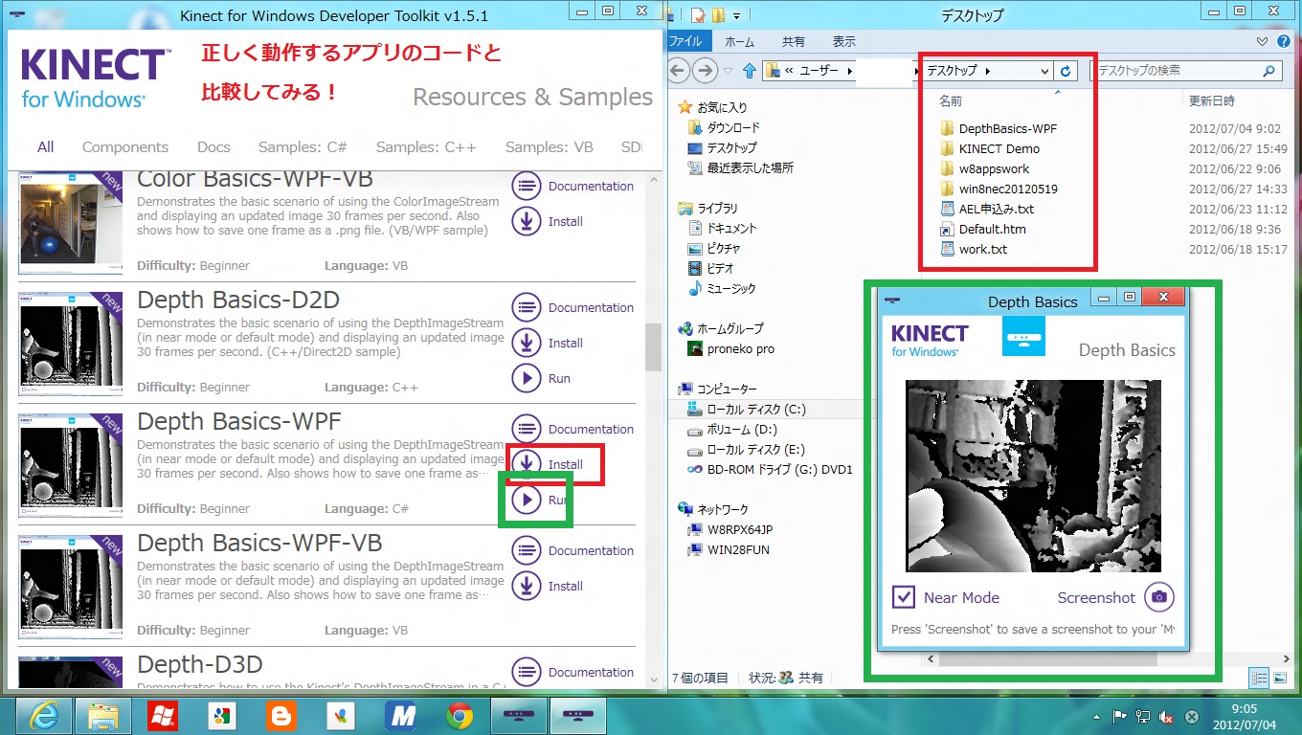Select ダウンロード in the favorites list
The width and height of the screenshot is (1302, 735).
(x=724, y=127)
